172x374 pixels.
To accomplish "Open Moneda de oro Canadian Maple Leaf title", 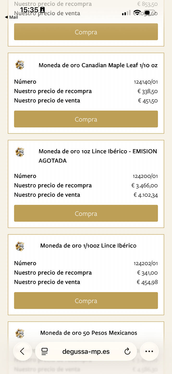I will pos(98,65).
